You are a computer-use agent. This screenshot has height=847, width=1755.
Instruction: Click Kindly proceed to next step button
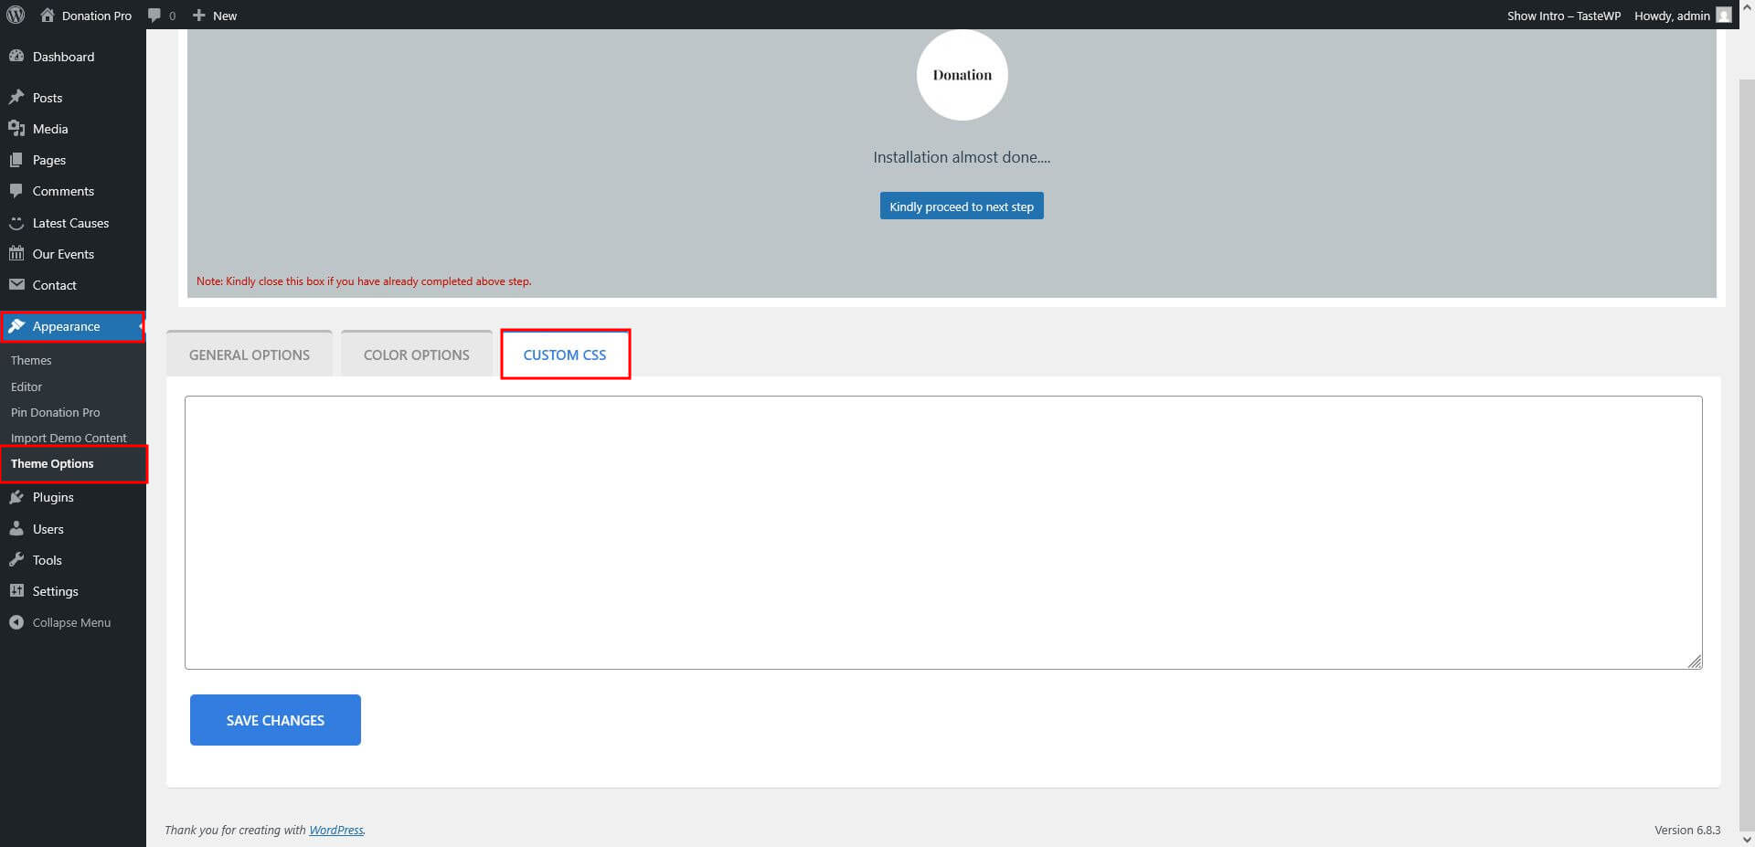pyautogui.click(x=961, y=206)
